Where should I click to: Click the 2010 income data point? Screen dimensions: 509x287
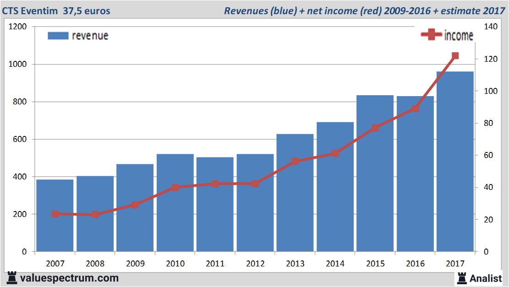click(x=175, y=187)
